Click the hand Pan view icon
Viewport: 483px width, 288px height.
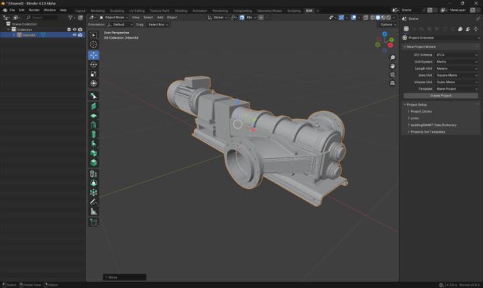tap(392, 66)
